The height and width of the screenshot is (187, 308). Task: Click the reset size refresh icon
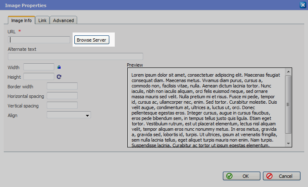pos(59,77)
